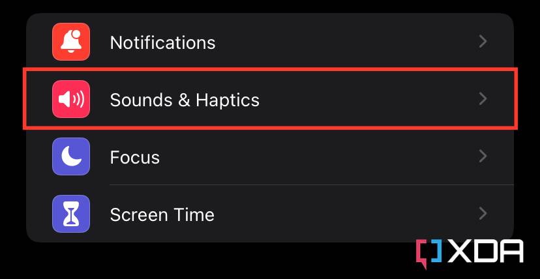
Task: Open the Notifications settings label
Action: [x=162, y=42]
